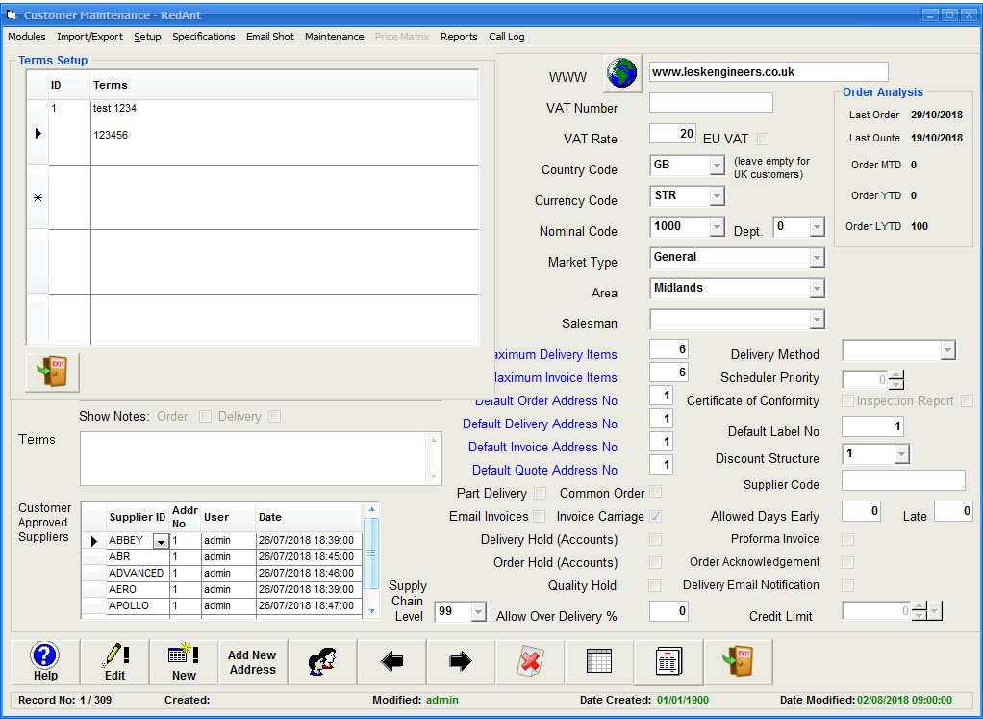Viewport: 983px width, 719px height.
Task: Click the Help button in bottom toolbar
Action: 45,662
